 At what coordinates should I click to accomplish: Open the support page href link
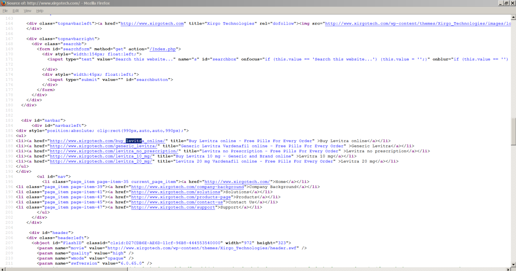pos(175,207)
